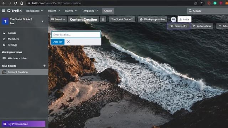Click The Social Guide 2 workspace avatar T

[5, 21]
